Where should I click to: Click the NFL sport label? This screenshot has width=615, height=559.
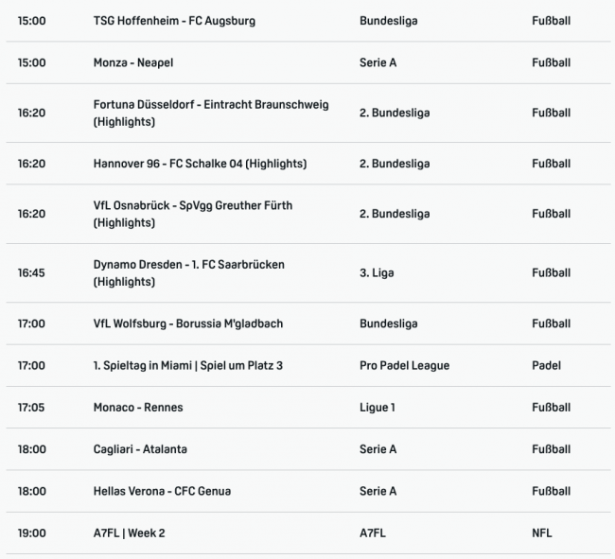pos(541,533)
